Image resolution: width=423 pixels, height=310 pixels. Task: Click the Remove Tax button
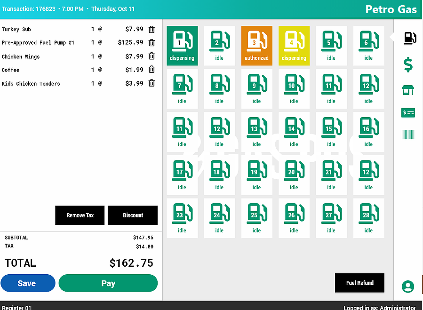click(x=80, y=215)
